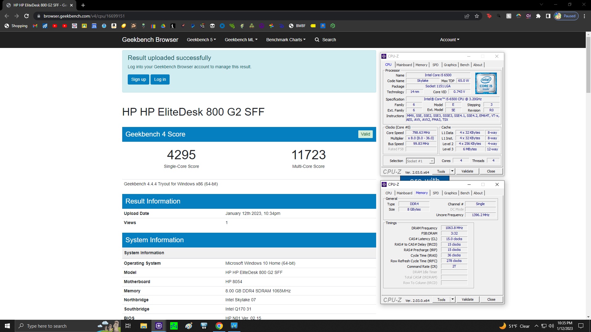
Task: Open the Honey extension icon
Action: tap(509, 16)
